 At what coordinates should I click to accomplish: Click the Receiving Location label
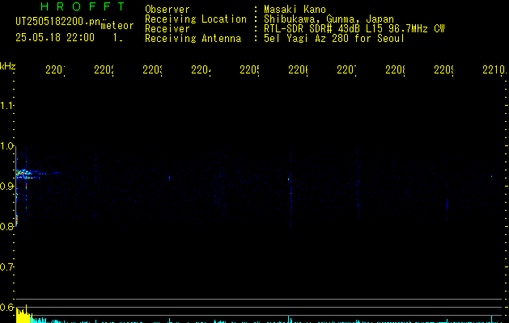(196, 19)
